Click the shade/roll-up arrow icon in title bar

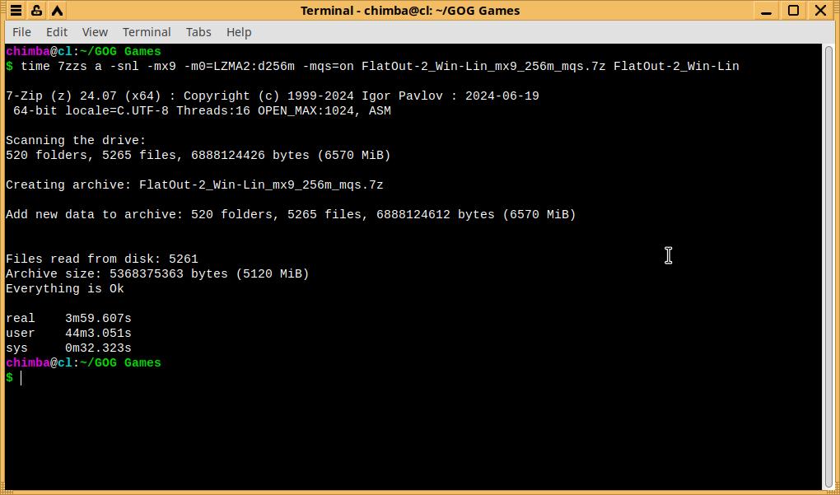[x=58, y=10]
